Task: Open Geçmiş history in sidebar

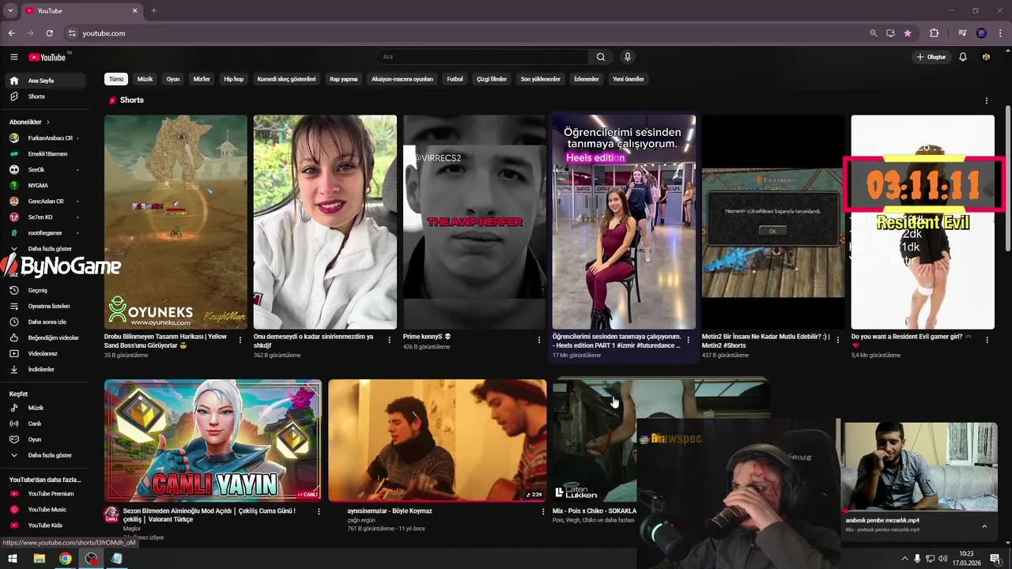Action: pos(47,290)
